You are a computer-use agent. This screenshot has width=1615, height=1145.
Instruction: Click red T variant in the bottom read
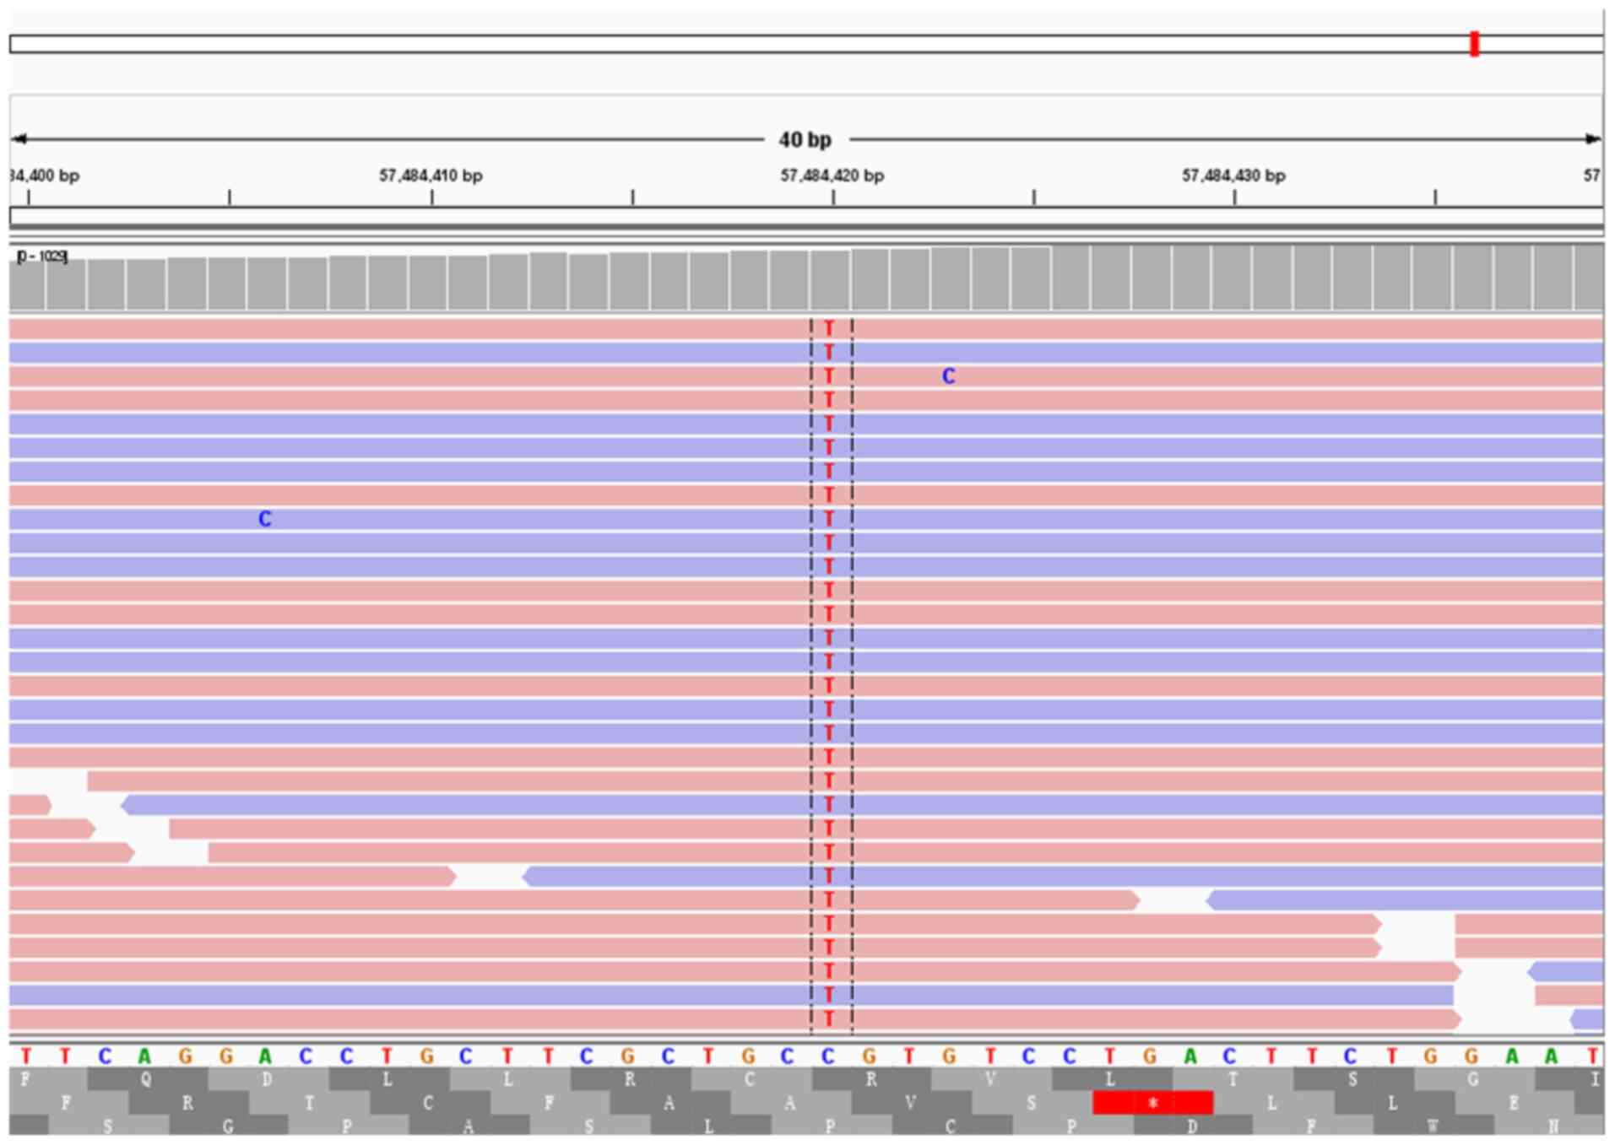[829, 1018]
